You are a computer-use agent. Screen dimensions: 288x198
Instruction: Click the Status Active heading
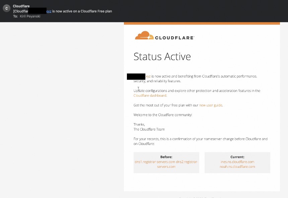tap(162, 56)
